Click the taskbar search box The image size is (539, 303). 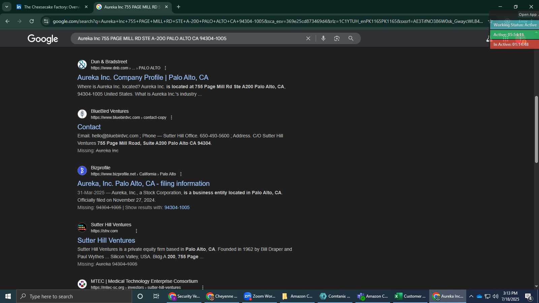click(74, 296)
